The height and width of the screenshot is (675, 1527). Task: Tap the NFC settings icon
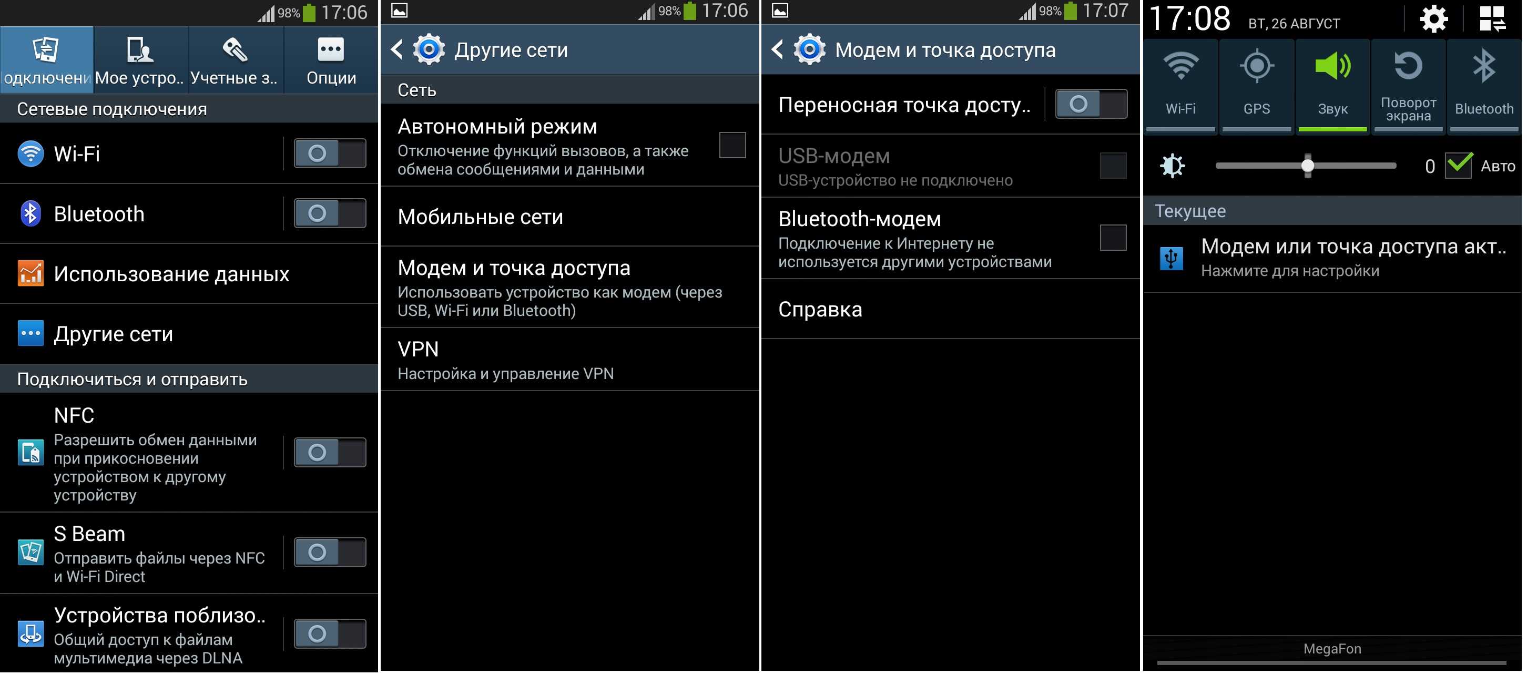28,451
